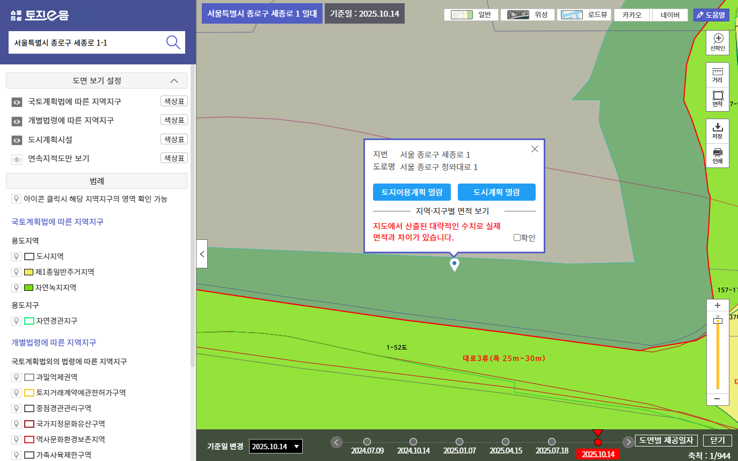Screen dimensions: 738x461
Task: Show area of 도시지역 via pin icon
Action: point(17,257)
